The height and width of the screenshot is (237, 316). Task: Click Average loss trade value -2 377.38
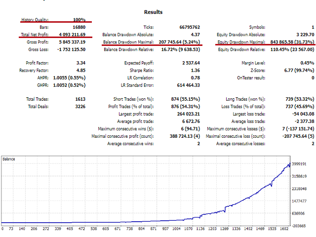click(x=305, y=121)
